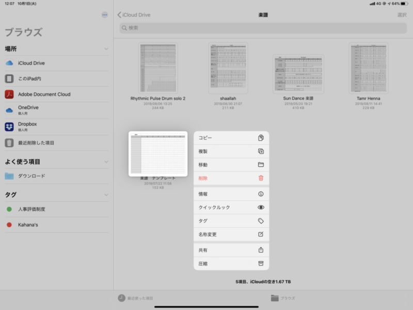Tap the red trash icon beside 削除
The width and height of the screenshot is (413, 310).
pyautogui.click(x=261, y=178)
